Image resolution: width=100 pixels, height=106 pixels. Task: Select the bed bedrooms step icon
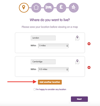pos(49,8)
